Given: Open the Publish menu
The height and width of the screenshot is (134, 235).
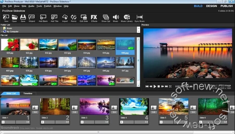Looking at the screenshot, I should tap(48, 6).
